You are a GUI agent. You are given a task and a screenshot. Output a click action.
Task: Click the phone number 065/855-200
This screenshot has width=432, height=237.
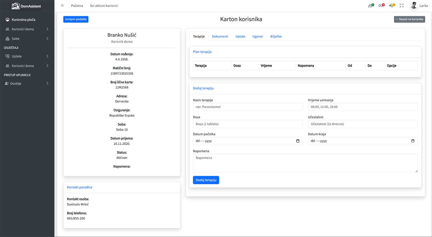coord(76,218)
